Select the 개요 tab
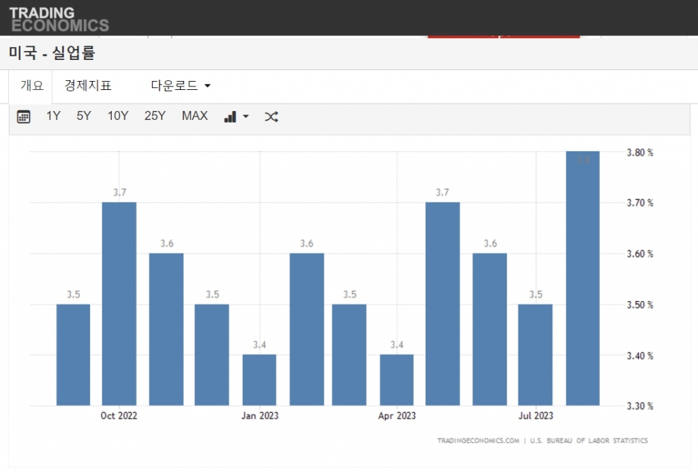Screen dimensions: 698x472 [x=31, y=86]
